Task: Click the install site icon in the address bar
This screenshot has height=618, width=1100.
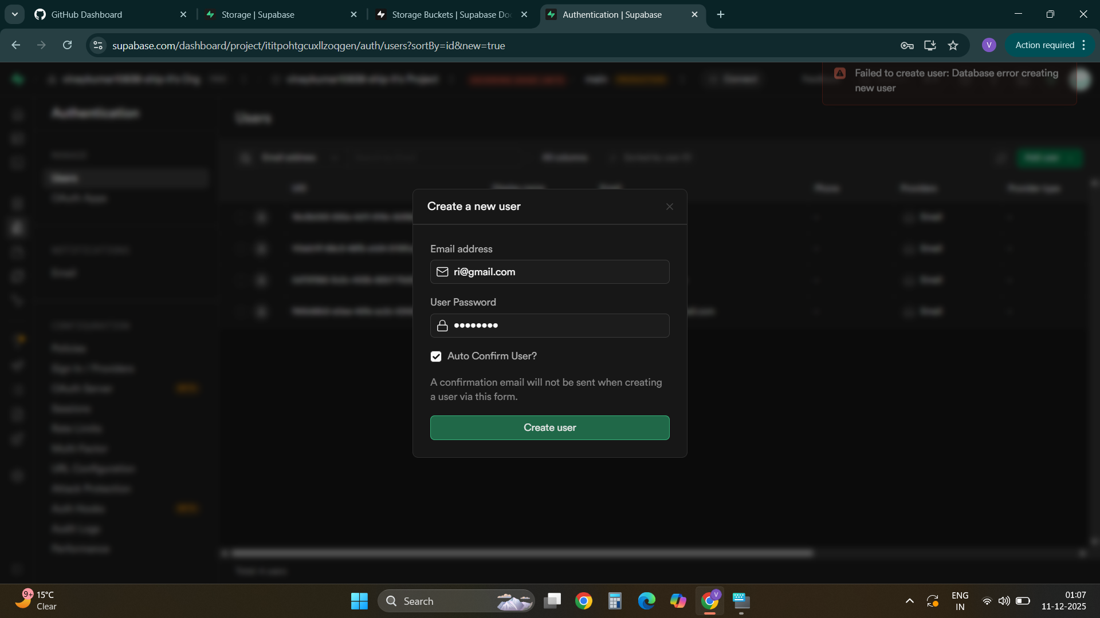Action: tap(930, 45)
